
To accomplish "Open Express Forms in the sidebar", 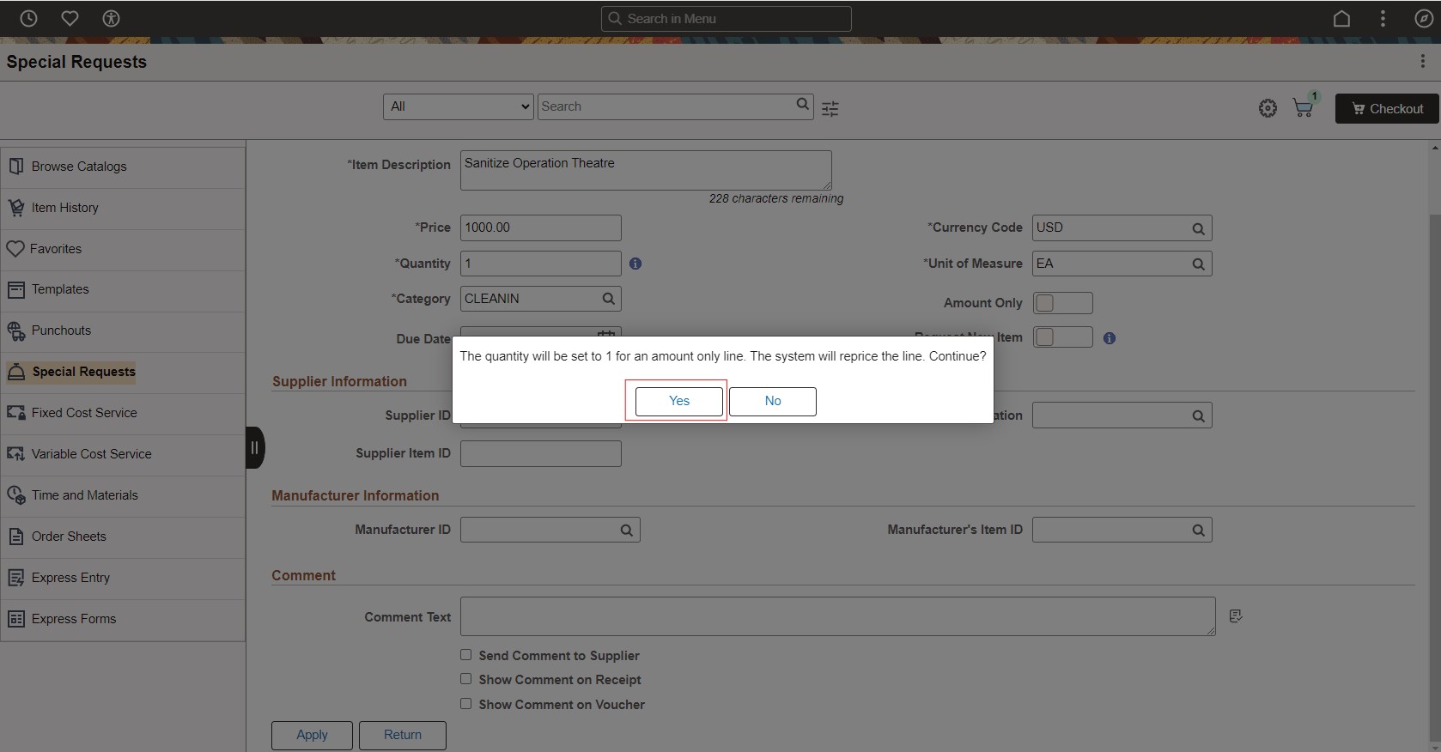I will click(x=123, y=619).
